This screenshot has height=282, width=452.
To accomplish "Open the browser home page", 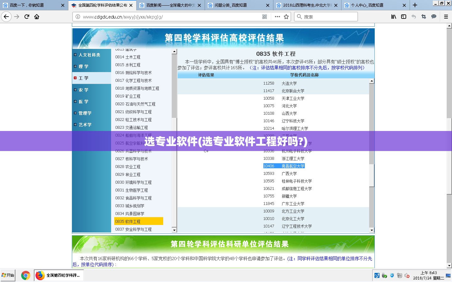I will tap(37, 17).
